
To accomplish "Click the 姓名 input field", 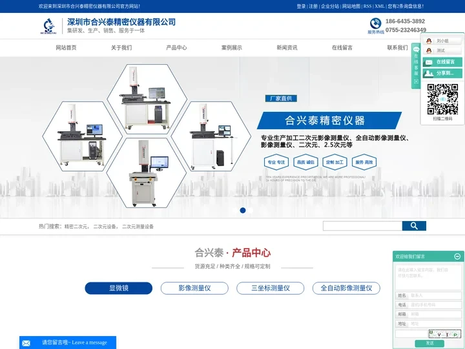I will 435,295.
